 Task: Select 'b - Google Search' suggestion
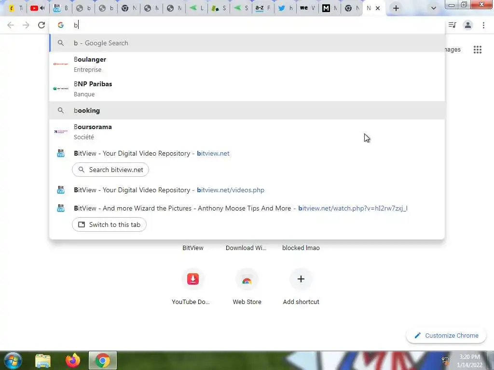(x=247, y=43)
